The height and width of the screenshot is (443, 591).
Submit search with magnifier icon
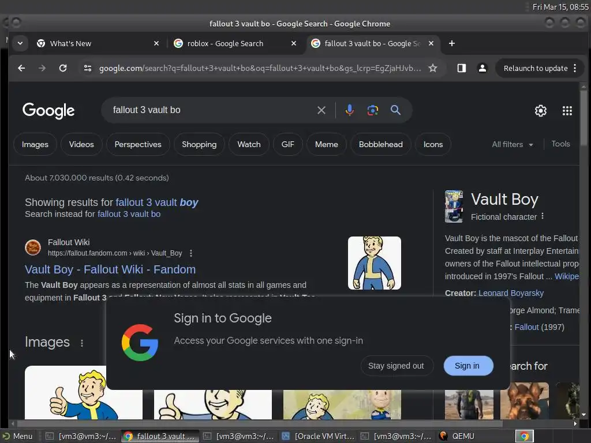pyautogui.click(x=395, y=110)
